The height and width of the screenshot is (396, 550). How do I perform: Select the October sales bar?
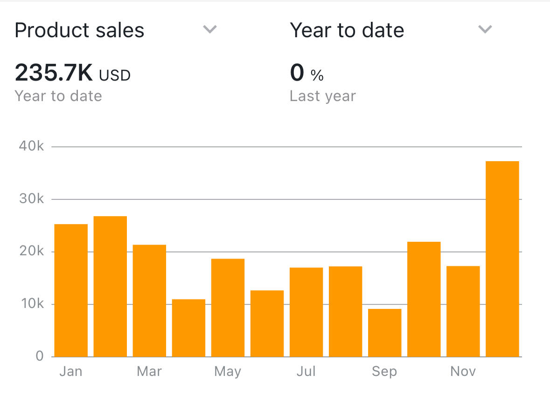[x=424, y=299]
